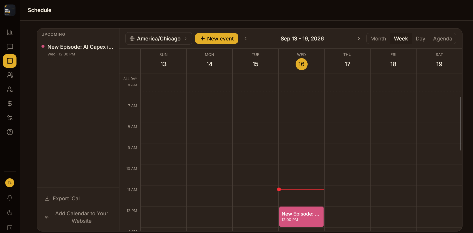This screenshot has width=473, height=233.
Task: Switch to Agenda view
Action: tap(443, 38)
